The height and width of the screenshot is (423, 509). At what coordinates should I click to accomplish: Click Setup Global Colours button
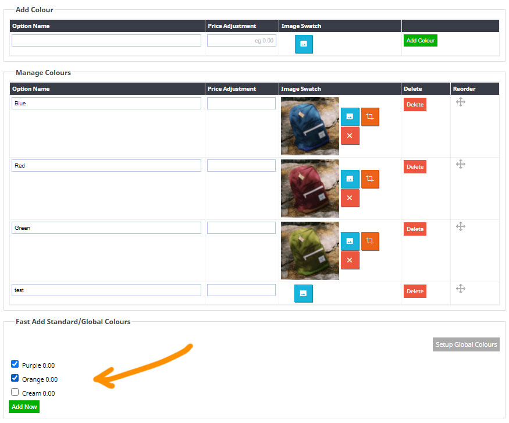point(466,344)
